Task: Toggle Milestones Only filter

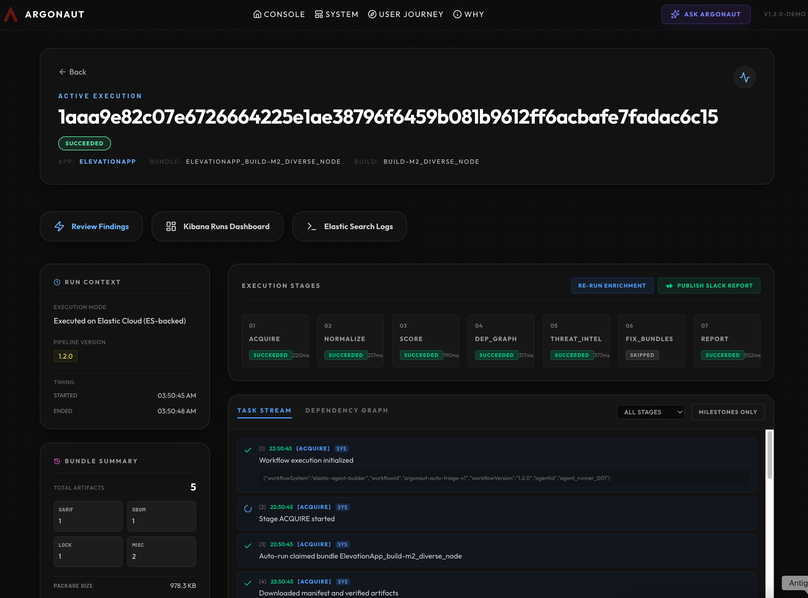Action: pos(727,412)
